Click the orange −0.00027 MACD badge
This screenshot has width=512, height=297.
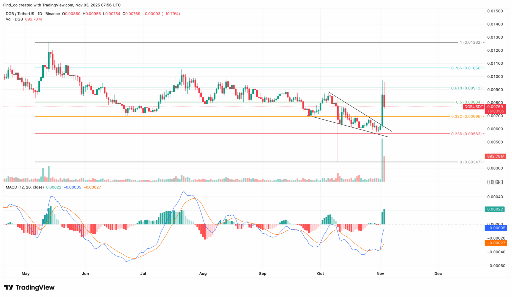[495, 243]
